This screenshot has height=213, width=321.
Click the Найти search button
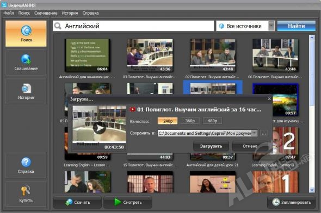point(296,26)
